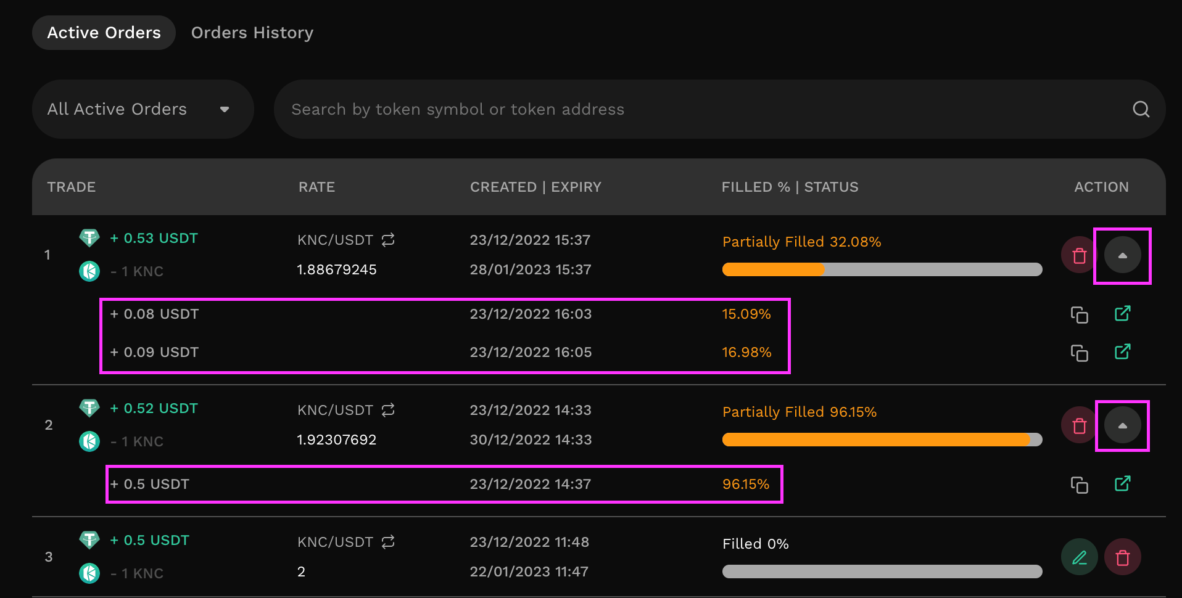The image size is (1182, 598).
Task: Delete order 1 using its trash icon
Action: click(1079, 255)
